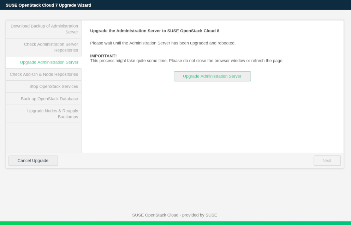Click the 'Please wait until' instruction sentence
Screen dimensions: 351x225
pos(162,43)
